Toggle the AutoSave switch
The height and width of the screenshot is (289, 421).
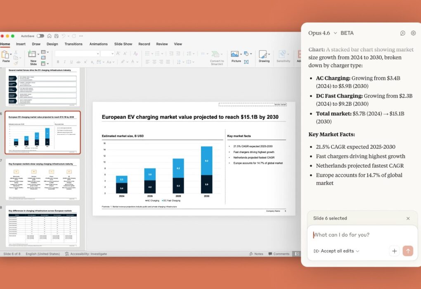40,36
